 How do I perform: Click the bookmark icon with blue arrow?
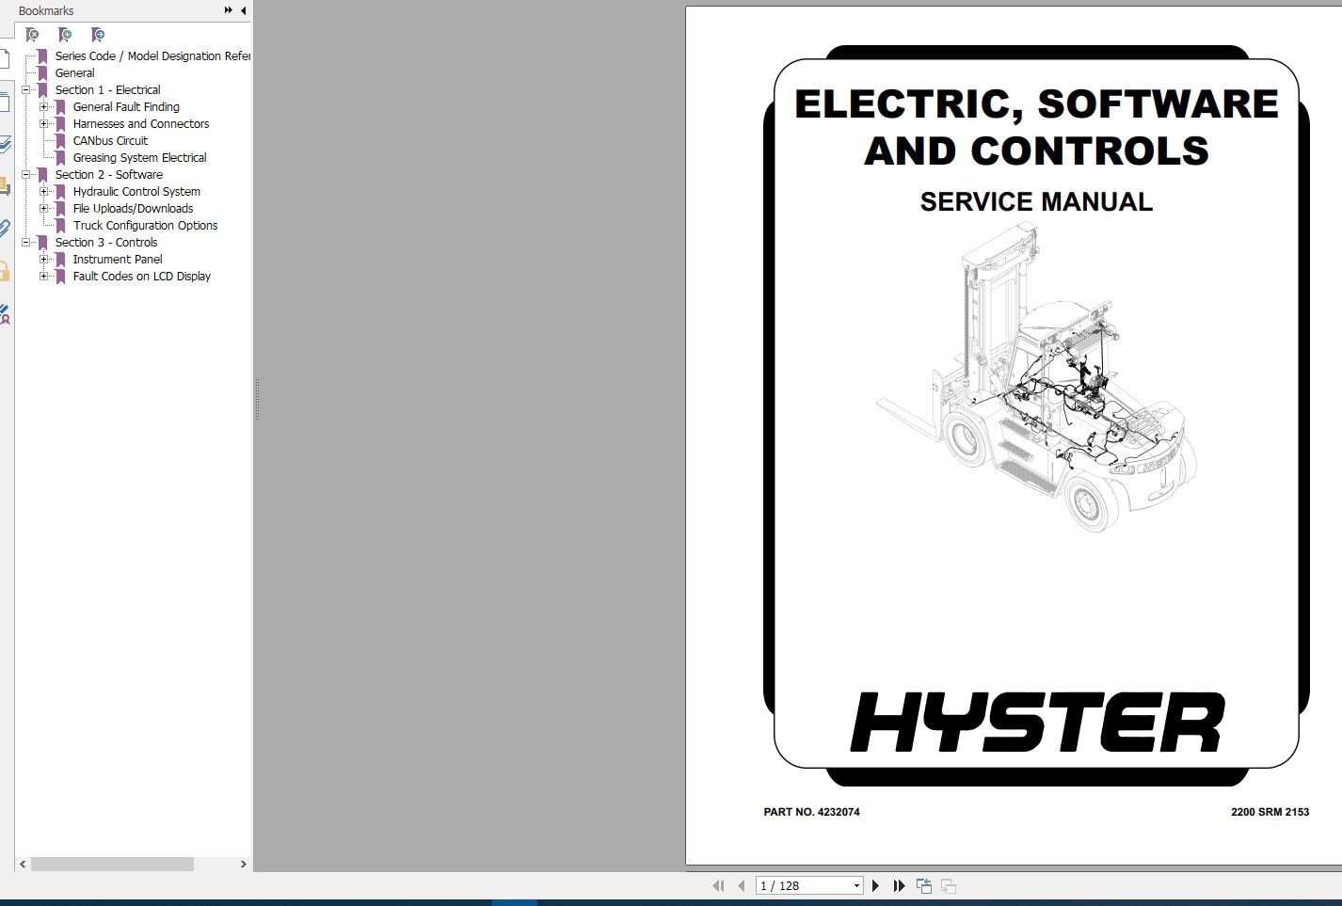click(98, 35)
